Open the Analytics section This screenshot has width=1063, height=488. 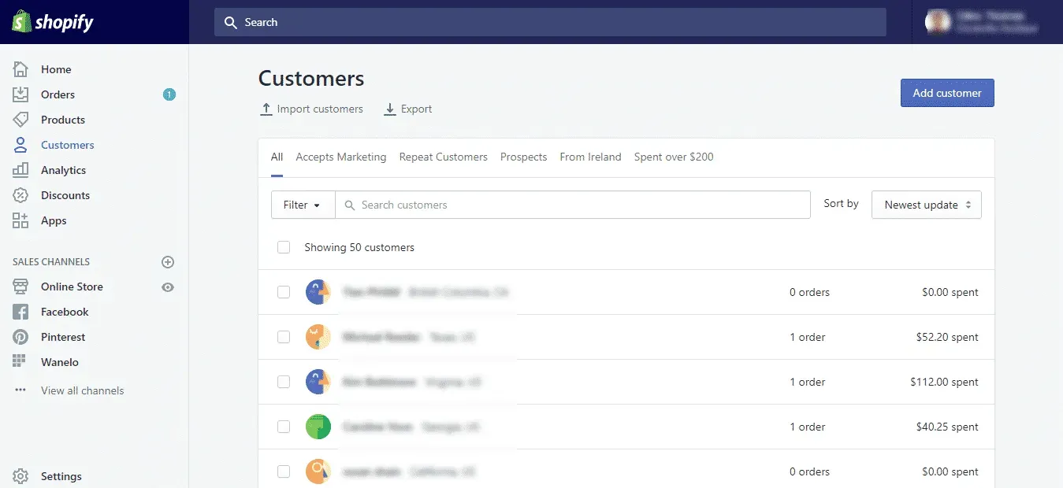pyautogui.click(x=63, y=170)
